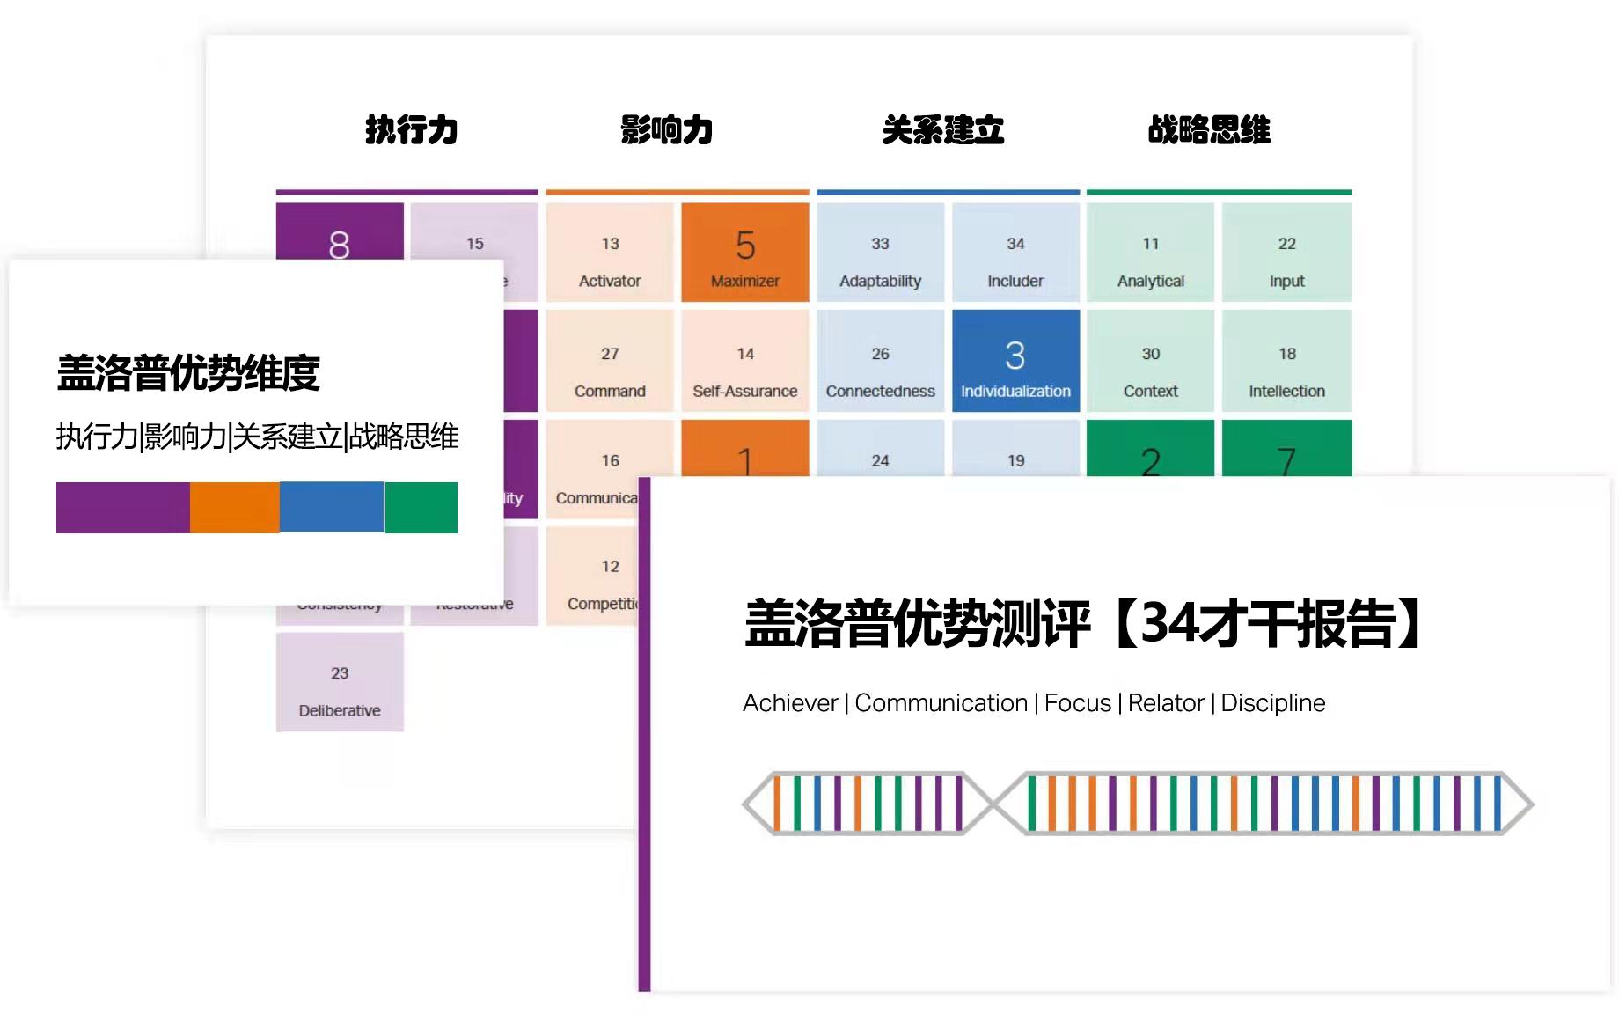Screen dimensions: 1619x1028
Task: Click the green swatch in the legend bar
Action: [421, 508]
